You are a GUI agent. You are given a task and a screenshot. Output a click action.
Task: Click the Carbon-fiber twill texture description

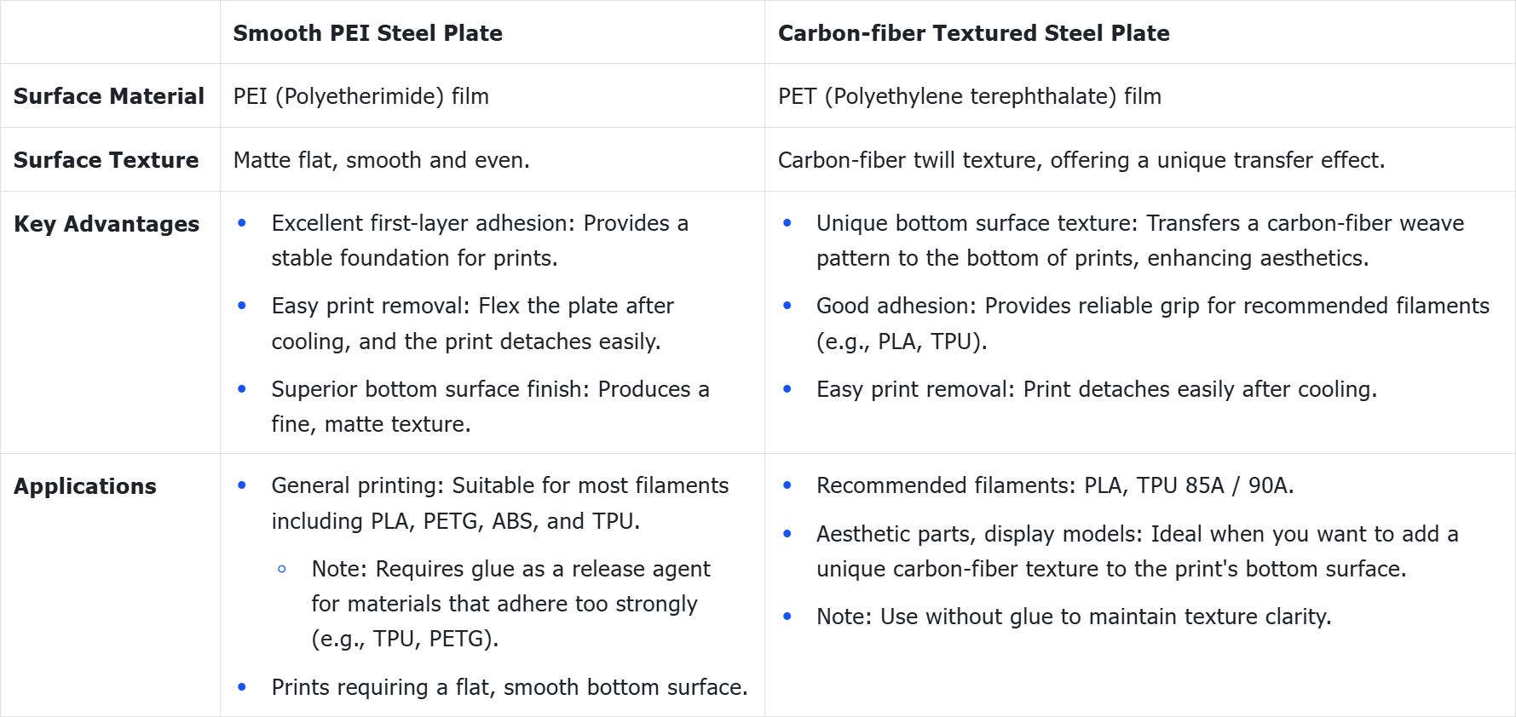(1081, 160)
